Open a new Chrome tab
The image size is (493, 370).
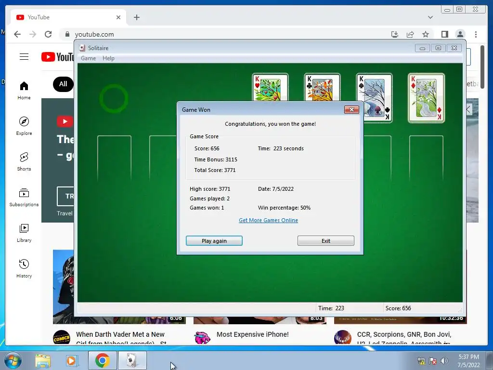pyautogui.click(x=136, y=17)
